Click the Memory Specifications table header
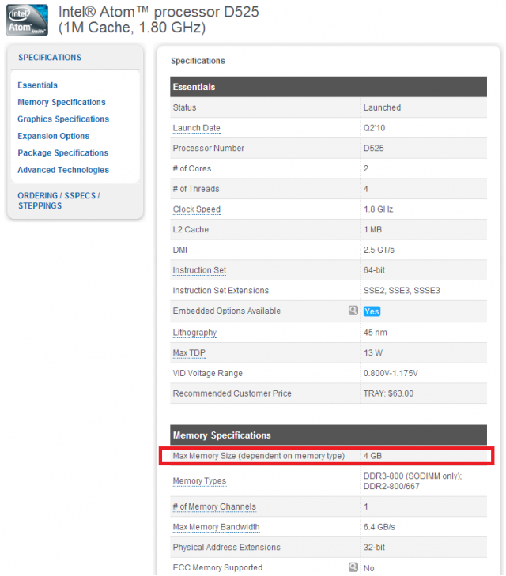 (328, 435)
